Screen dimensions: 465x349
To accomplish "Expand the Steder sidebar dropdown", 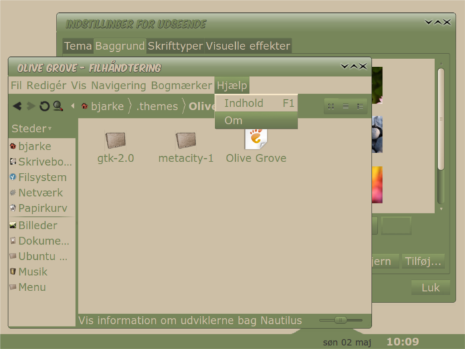I will (32, 128).
